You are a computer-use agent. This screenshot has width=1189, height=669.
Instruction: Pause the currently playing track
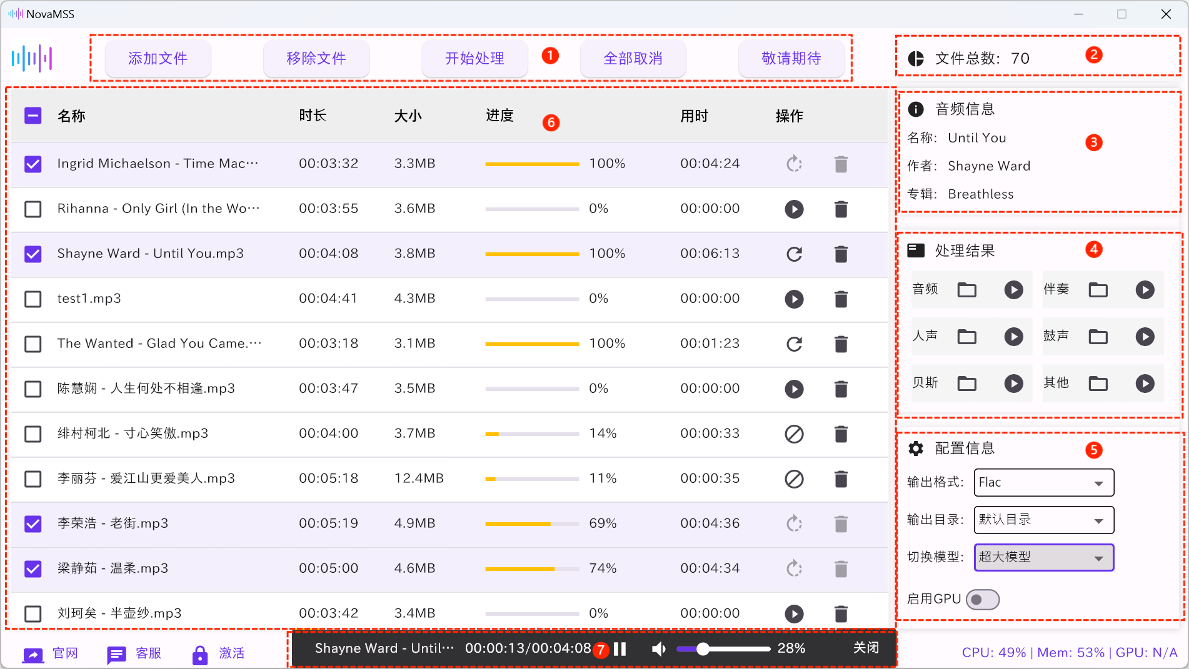[620, 649]
